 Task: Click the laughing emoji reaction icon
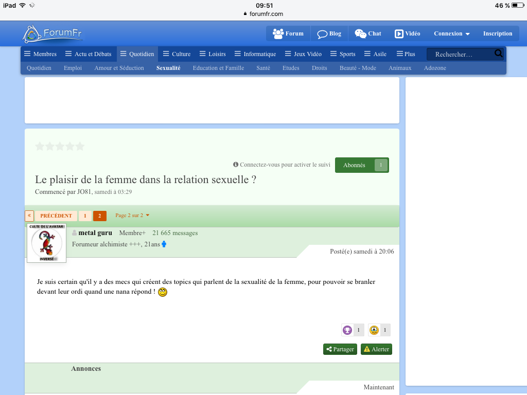[x=374, y=330]
